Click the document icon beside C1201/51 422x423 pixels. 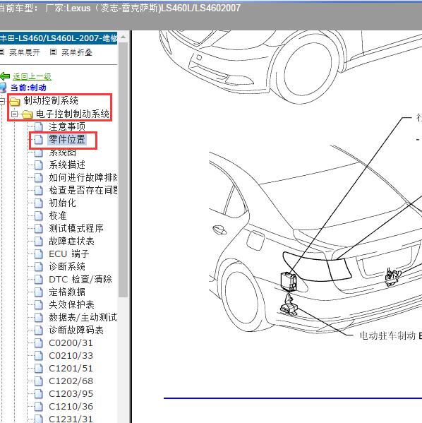point(39,368)
